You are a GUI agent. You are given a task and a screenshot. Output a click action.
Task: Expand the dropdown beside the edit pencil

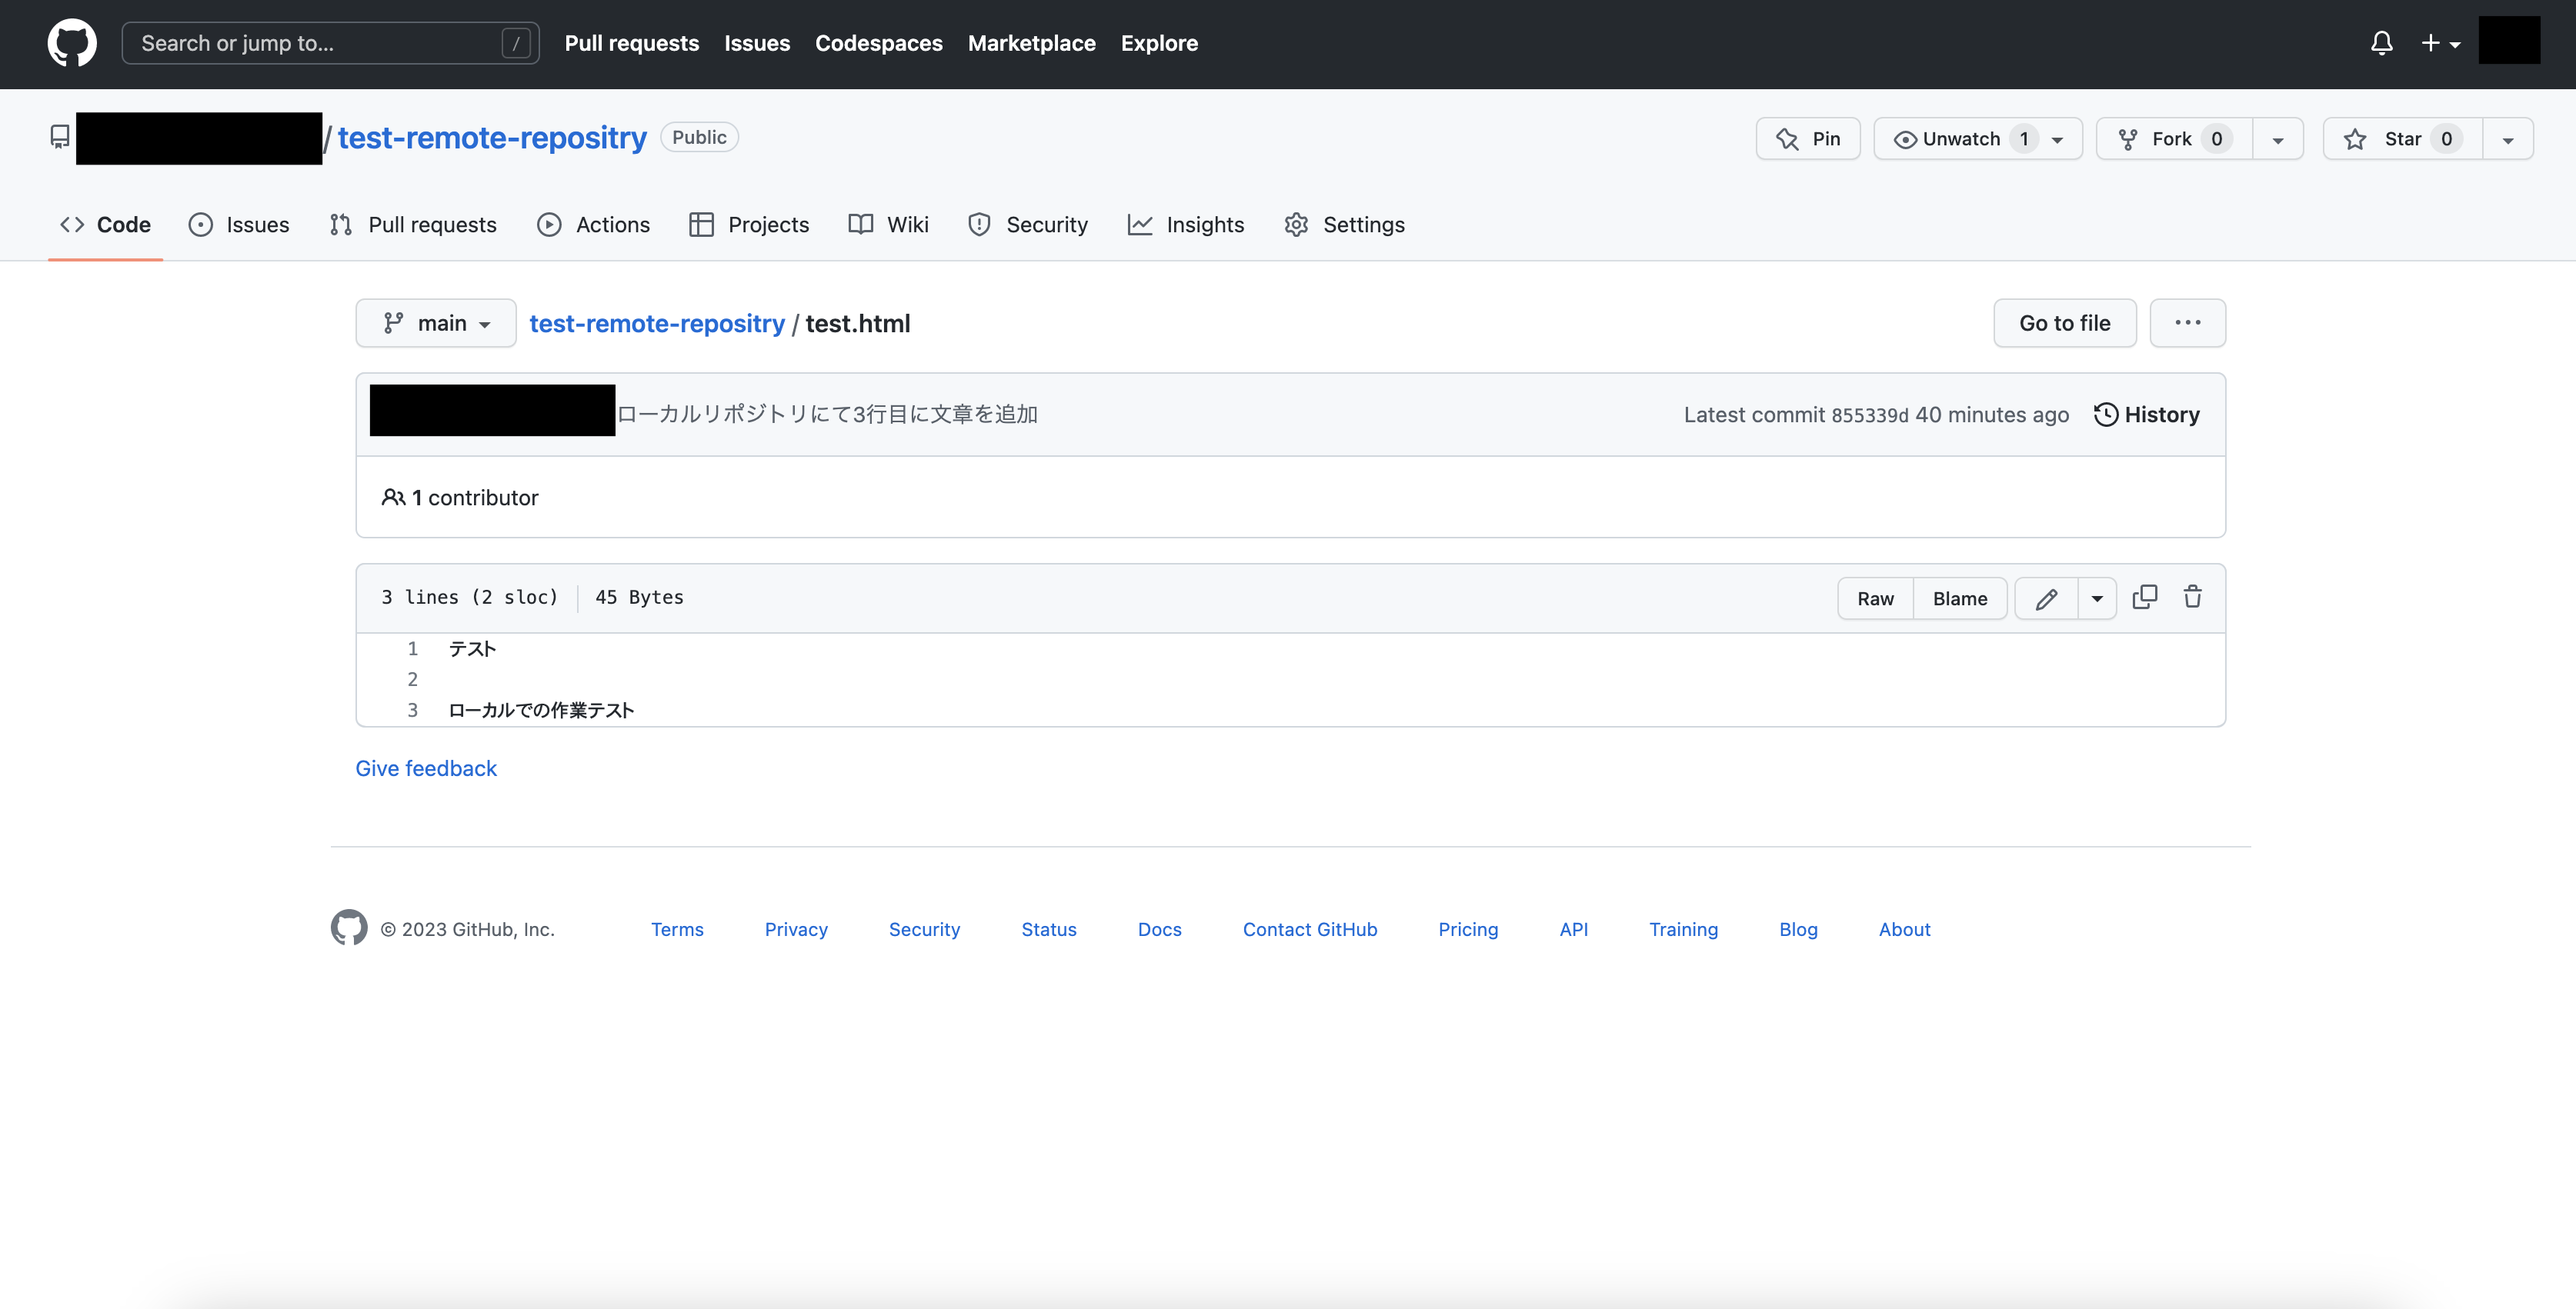pos(2097,598)
